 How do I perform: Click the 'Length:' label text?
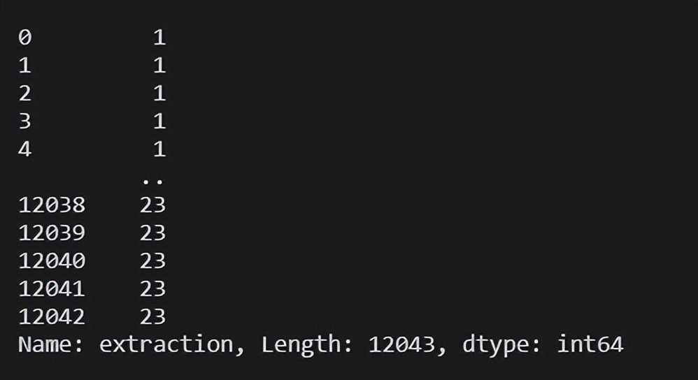307,345
